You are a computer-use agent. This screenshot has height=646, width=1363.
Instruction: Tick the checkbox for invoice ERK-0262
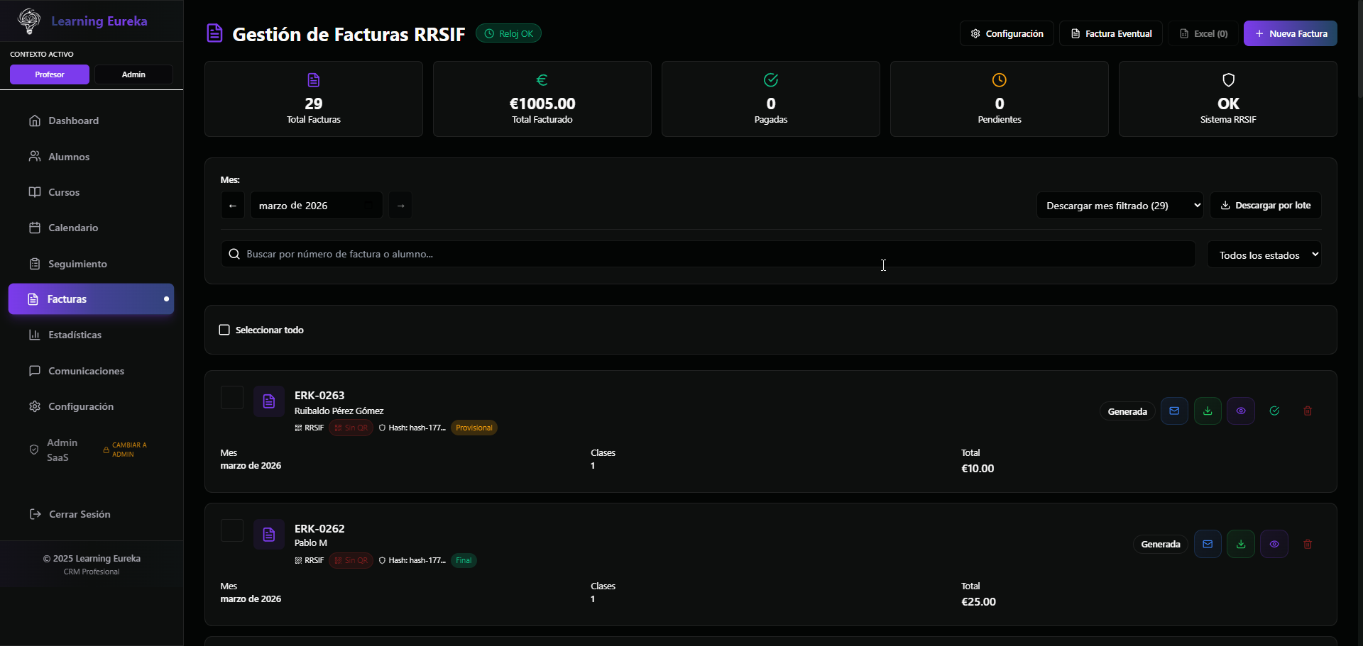pyautogui.click(x=232, y=530)
